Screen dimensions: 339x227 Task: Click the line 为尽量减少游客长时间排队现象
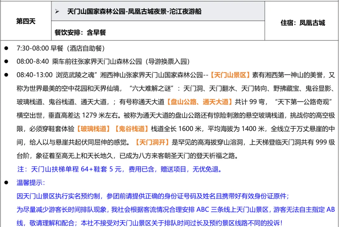(176, 209)
